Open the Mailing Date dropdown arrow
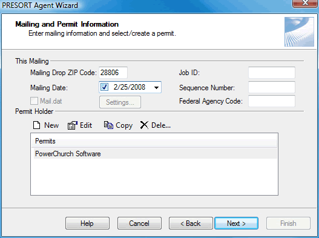The width and height of the screenshot is (319, 238). pos(156,88)
